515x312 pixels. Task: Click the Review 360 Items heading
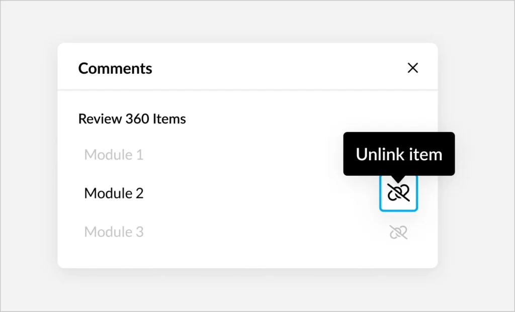tap(132, 119)
